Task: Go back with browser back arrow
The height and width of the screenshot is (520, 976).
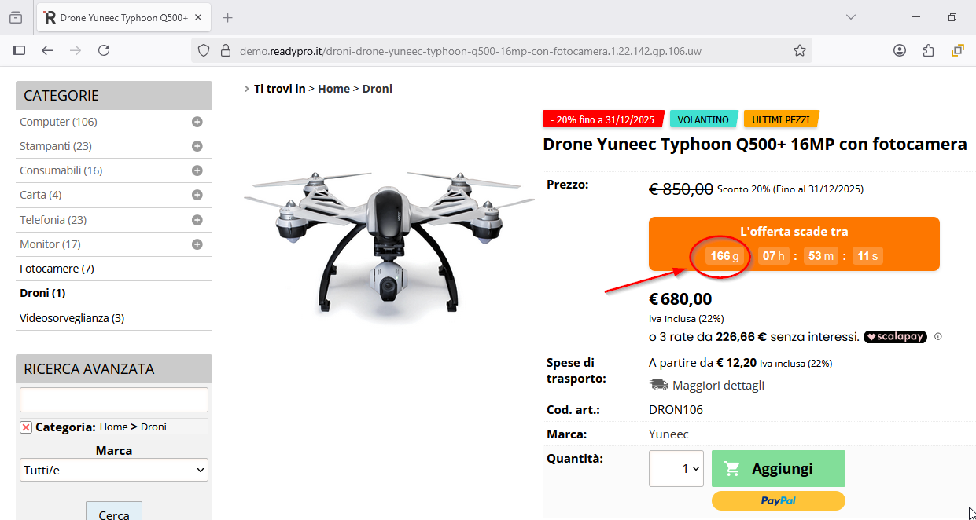Action: (47, 50)
